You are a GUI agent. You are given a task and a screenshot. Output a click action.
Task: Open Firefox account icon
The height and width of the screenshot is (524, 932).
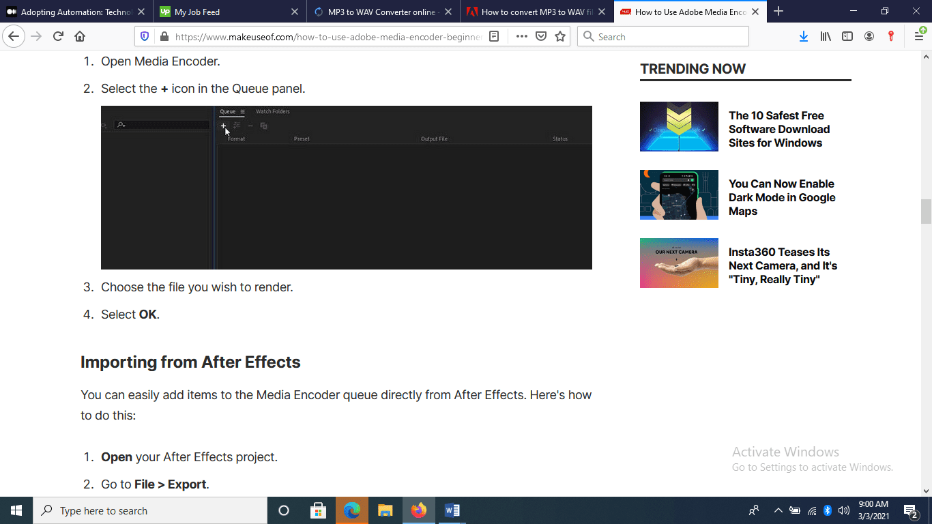pos(869,37)
